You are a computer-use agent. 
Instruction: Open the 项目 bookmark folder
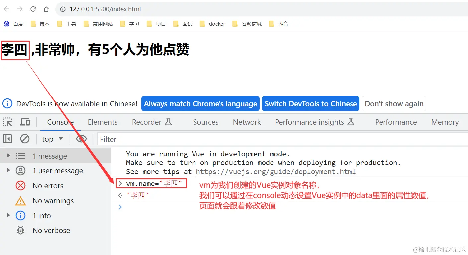(x=156, y=24)
